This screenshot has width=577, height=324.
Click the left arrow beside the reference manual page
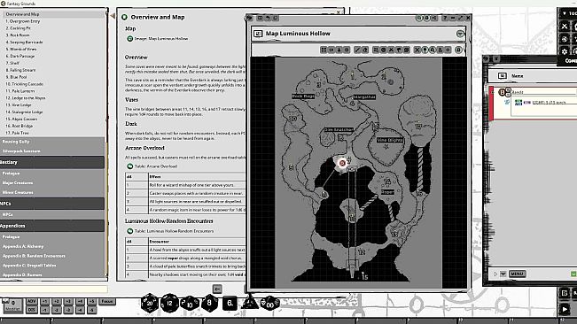(x=113, y=16)
